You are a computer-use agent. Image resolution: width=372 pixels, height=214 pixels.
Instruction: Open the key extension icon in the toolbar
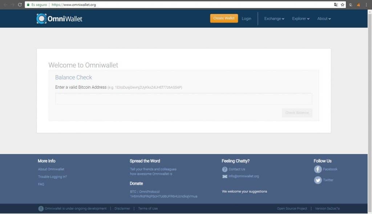(x=351, y=5)
